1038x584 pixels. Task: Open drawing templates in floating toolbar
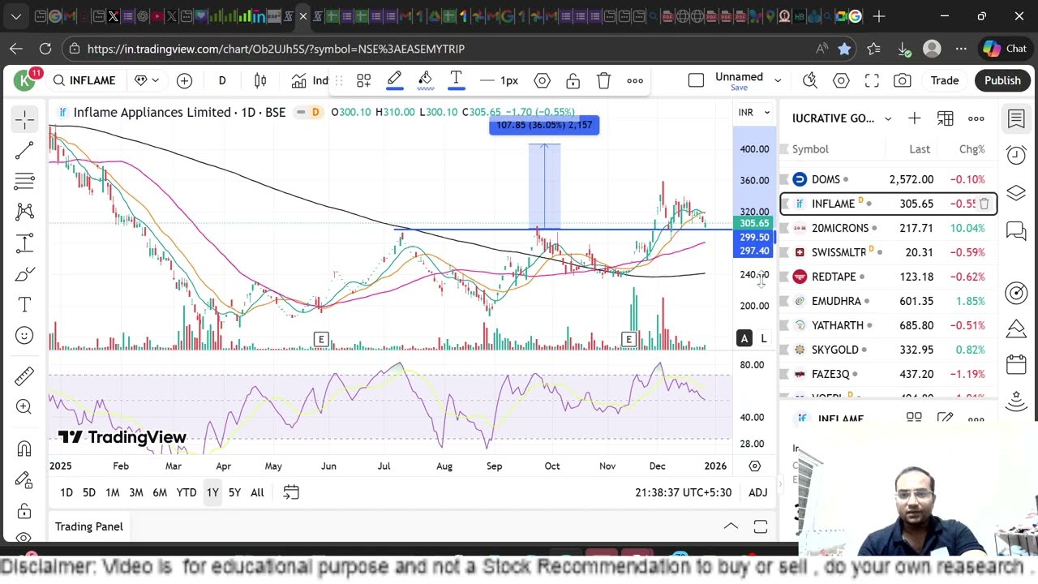tap(363, 80)
